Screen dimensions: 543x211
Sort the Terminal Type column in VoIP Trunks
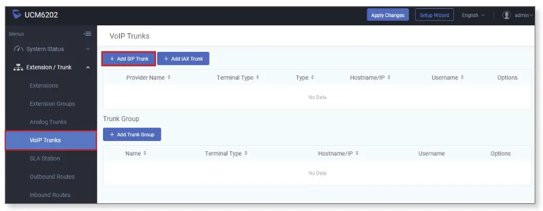coord(258,78)
